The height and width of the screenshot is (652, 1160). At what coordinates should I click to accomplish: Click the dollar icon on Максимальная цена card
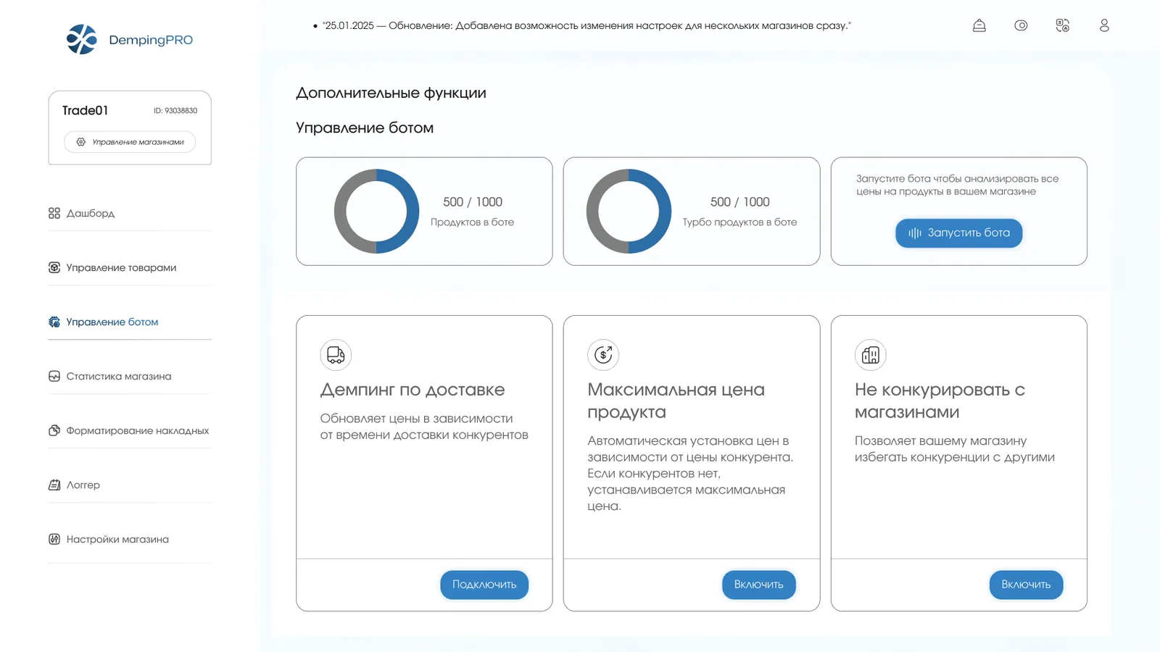click(x=603, y=355)
